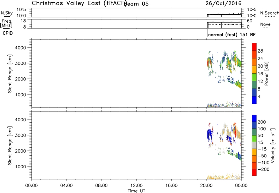The height and width of the screenshot is (193, 279).
Task: Click the 4000 tick in power panel
Action: coord(21,48)
